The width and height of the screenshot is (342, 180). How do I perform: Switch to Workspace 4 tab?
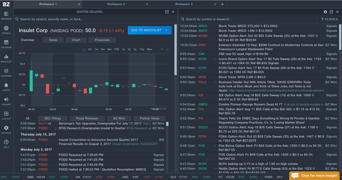[x=184, y=4]
